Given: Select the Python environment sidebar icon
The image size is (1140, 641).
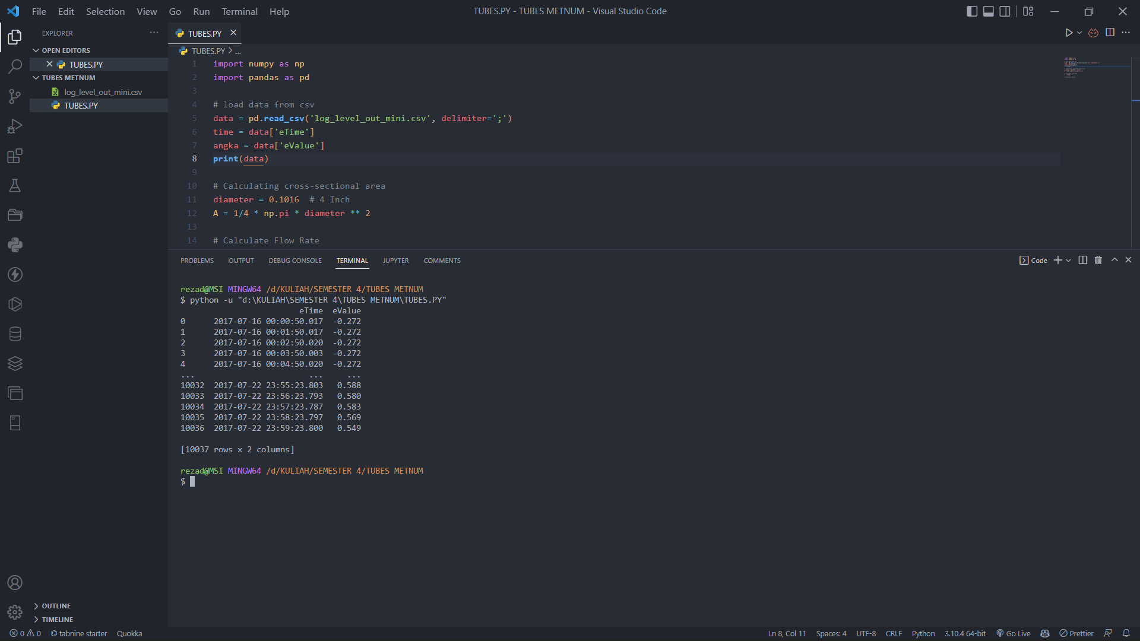Looking at the screenshot, I should (14, 245).
